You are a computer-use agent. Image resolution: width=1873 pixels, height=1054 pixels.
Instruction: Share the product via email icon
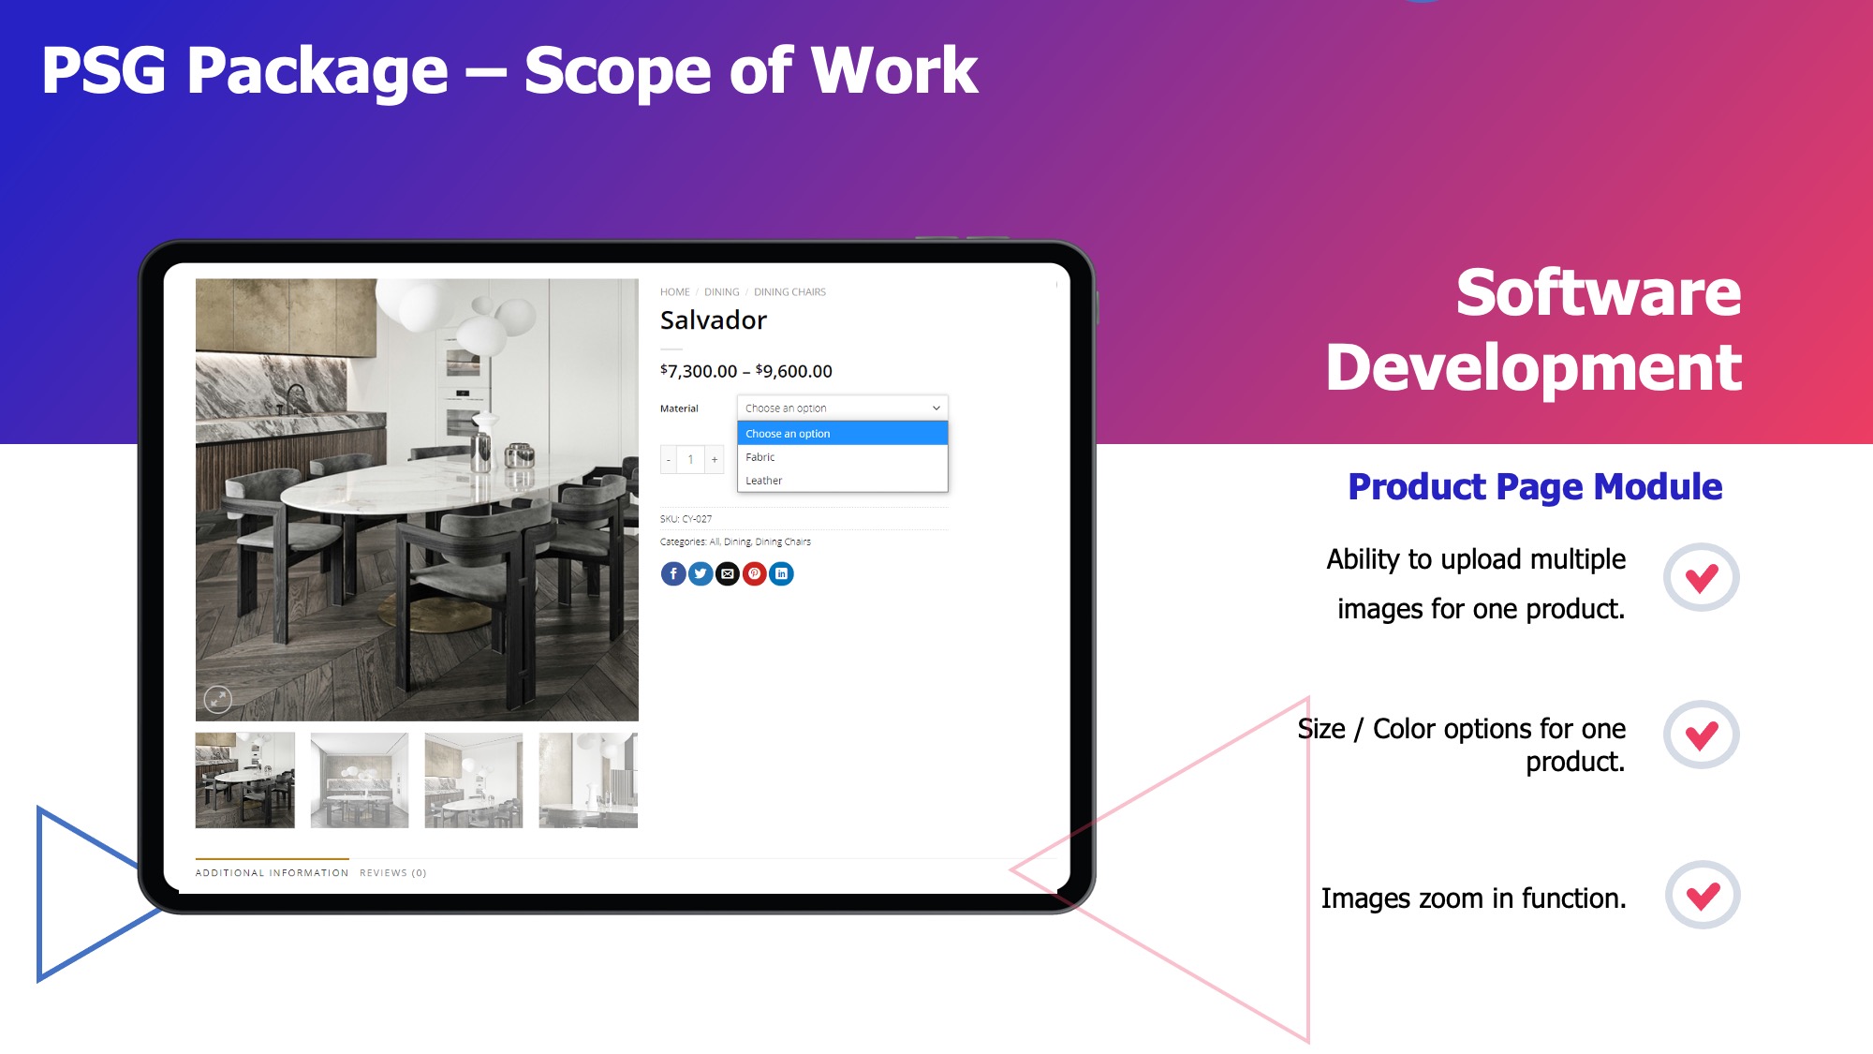tap(727, 573)
